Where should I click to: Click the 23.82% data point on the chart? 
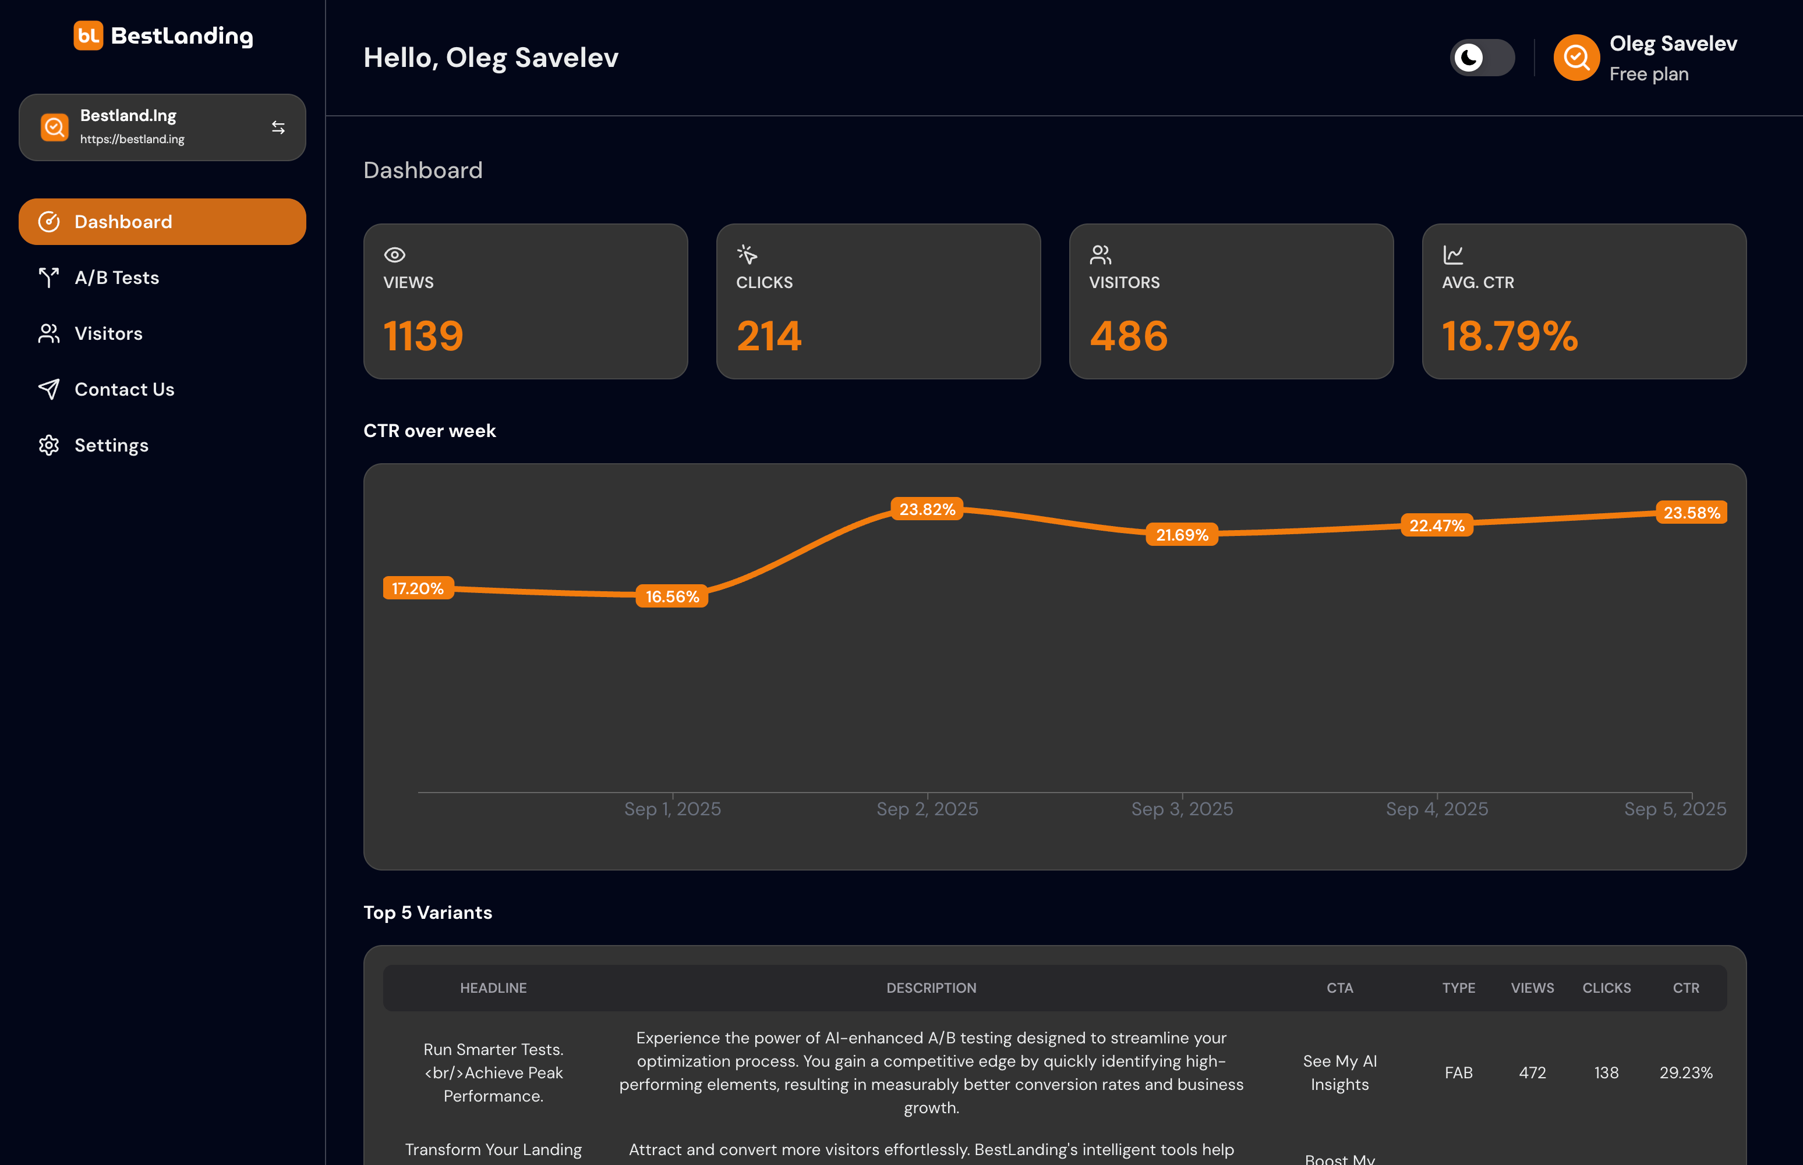927,509
